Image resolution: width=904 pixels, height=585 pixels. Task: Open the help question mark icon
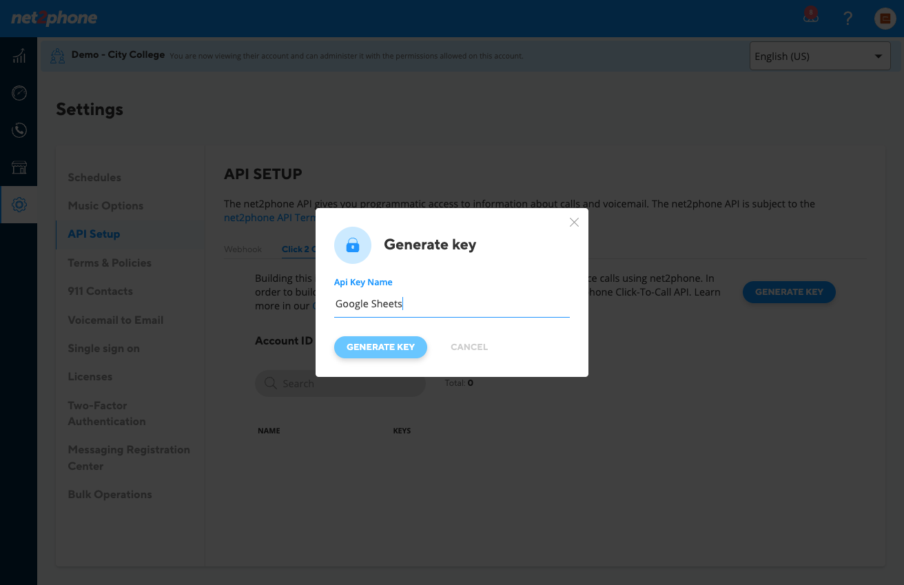(848, 19)
